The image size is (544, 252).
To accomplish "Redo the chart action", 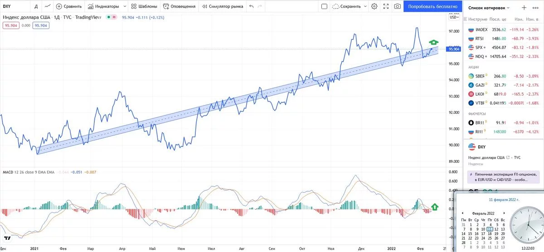I will tap(259, 6).
